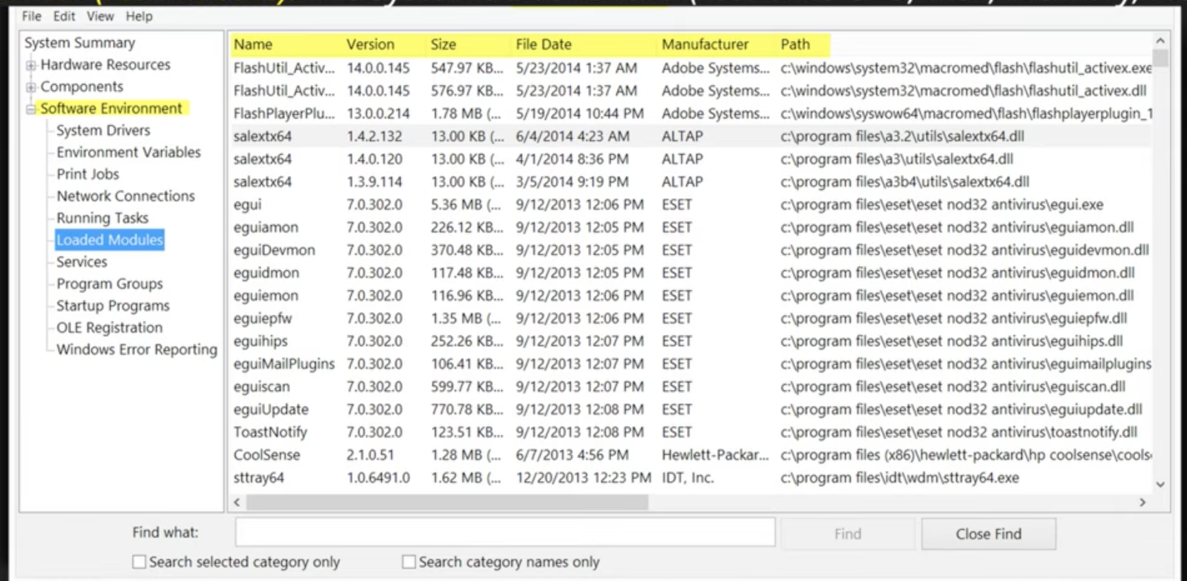The height and width of the screenshot is (581, 1187).
Task: Expand the Hardware Resources node
Action: (x=31, y=65)
